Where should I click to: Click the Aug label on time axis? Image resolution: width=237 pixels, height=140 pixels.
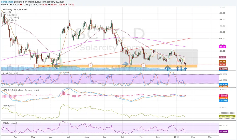point(87,137)
